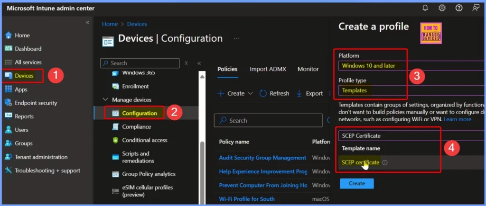Open the Profile type dropdown
Image resolution: width=486 pixels, height=206 pixels.
pos(412,90)
